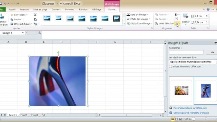Open Conseils pour la recherche d'images link
The image size is (217, 122).
pyautogui.click(x=191, y=113)
